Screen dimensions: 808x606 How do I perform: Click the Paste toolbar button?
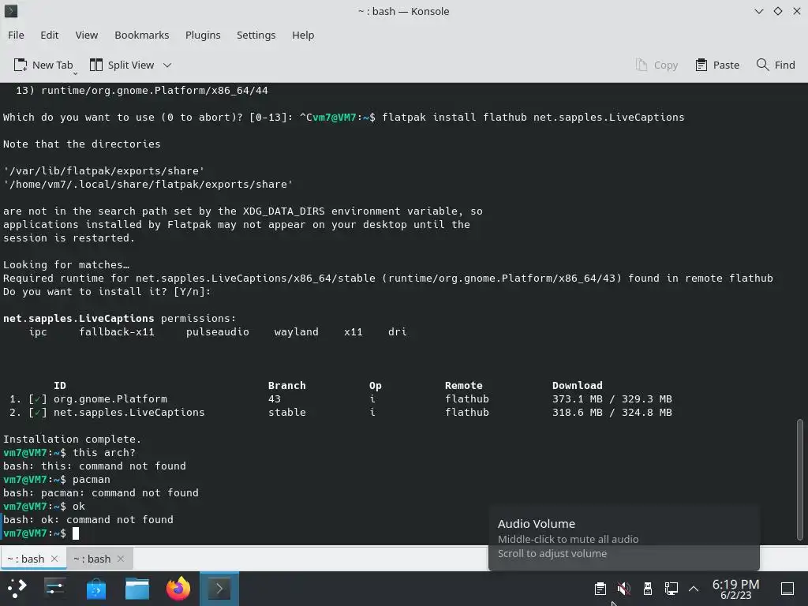[717, 65]
